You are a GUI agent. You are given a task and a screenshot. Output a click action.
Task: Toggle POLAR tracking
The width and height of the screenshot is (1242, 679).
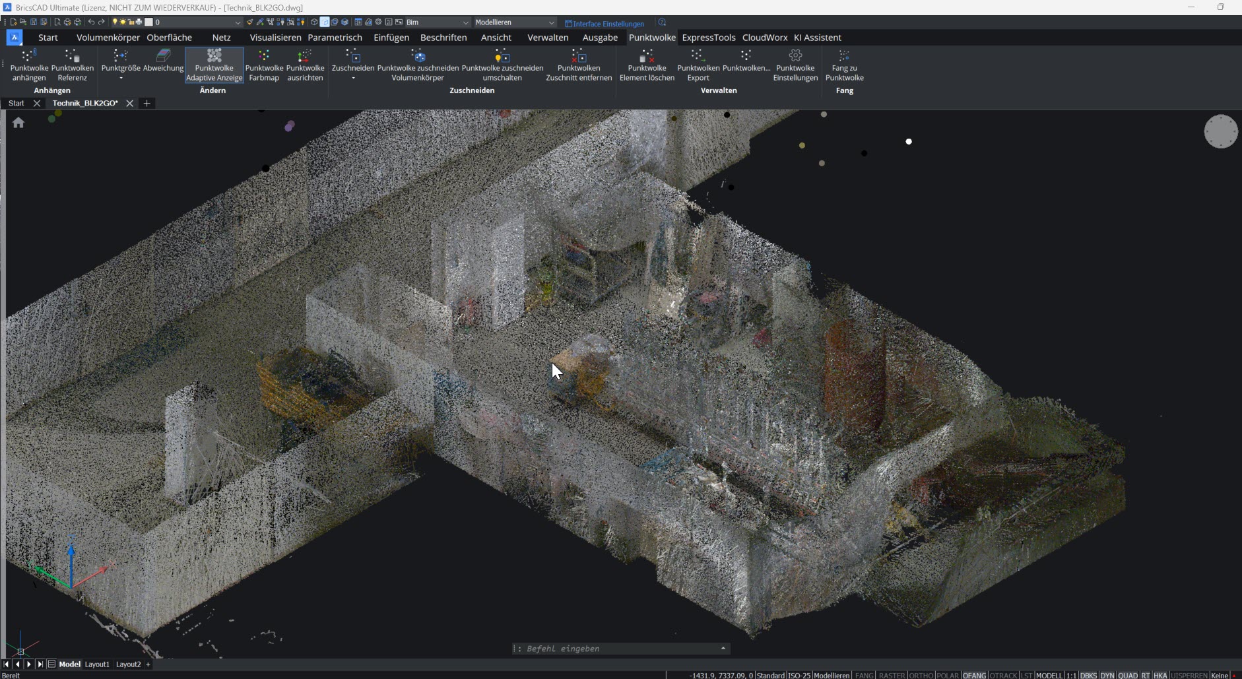pos(948,675)
